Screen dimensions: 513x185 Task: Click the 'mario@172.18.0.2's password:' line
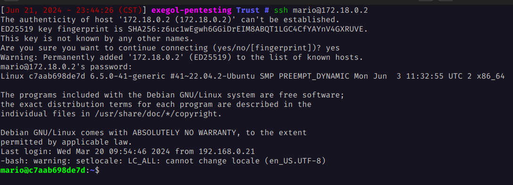[66, 67]
